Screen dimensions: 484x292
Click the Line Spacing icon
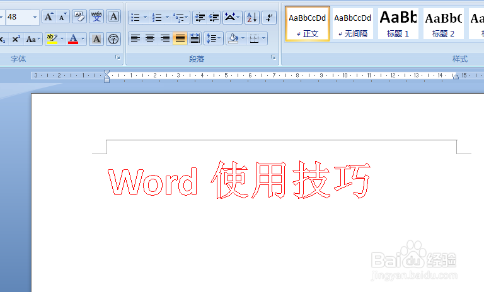[x=210, y=38]
